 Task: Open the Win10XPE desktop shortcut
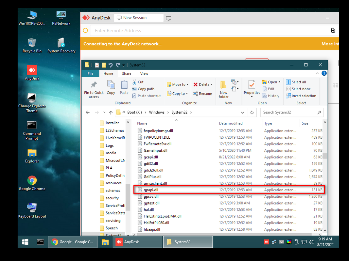pos(32,18)
